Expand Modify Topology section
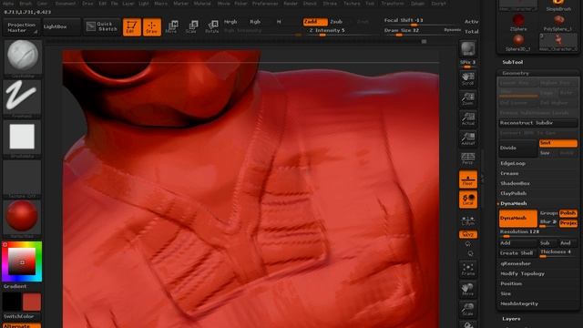Image resolution: width=583 pixels, height=328 pixels. click(x=522, y=273)
